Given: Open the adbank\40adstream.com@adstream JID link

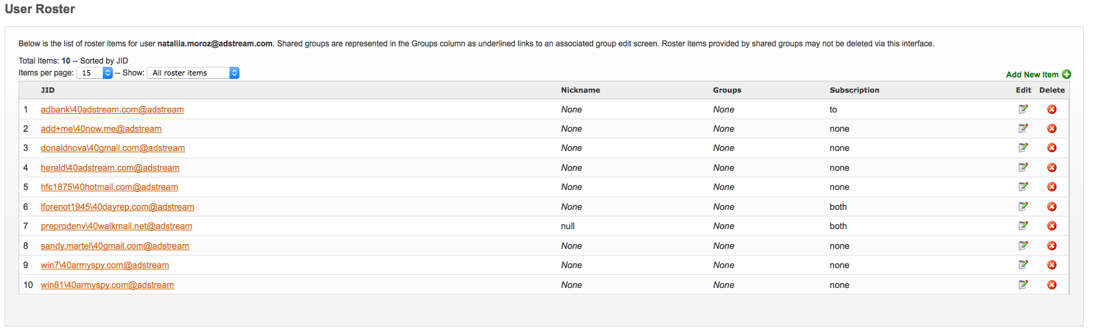Looking at the screenshot, I should [x=112, y=109].
